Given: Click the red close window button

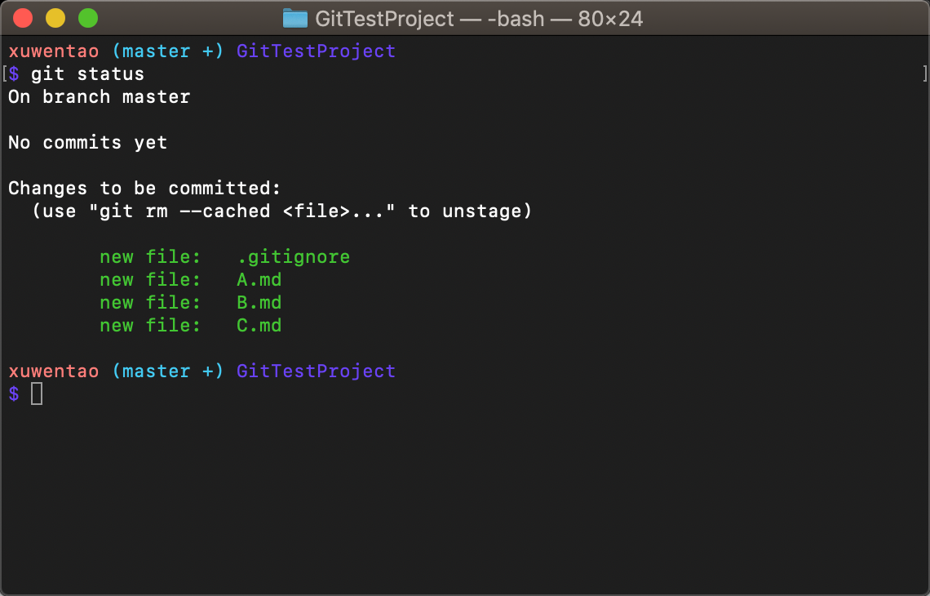Looking at the screenshot, I should [x=23, y=18].
